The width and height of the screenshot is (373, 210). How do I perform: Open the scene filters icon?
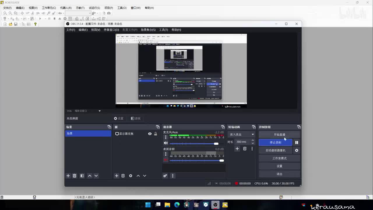82,176
